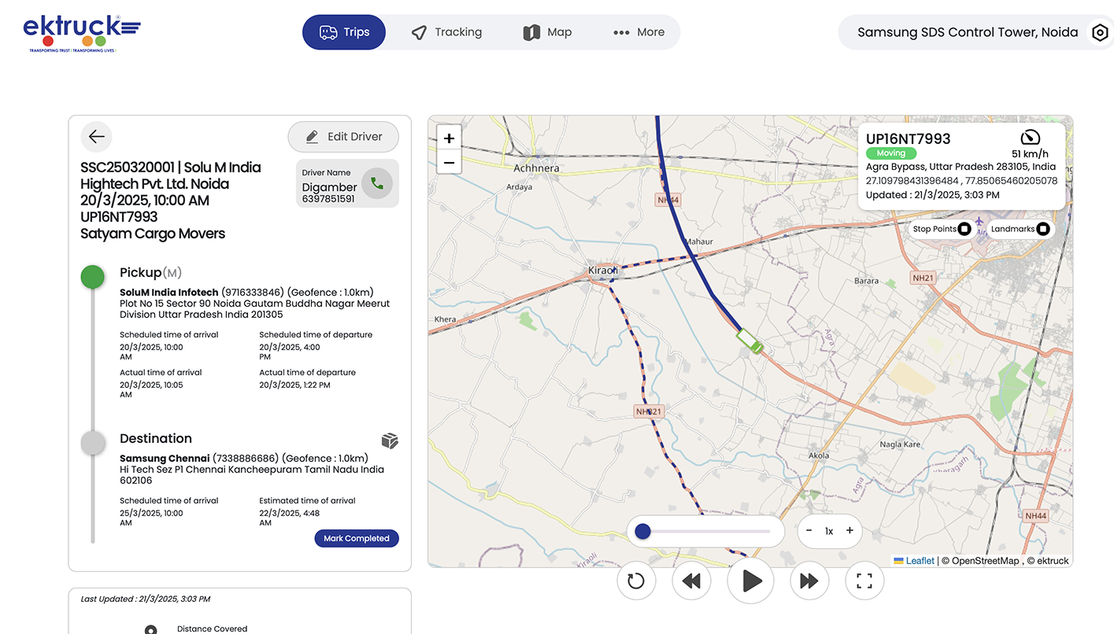The image size is (1114, 634).
Task: Open the More menu in top navigation
Action: tap(638, 32)
